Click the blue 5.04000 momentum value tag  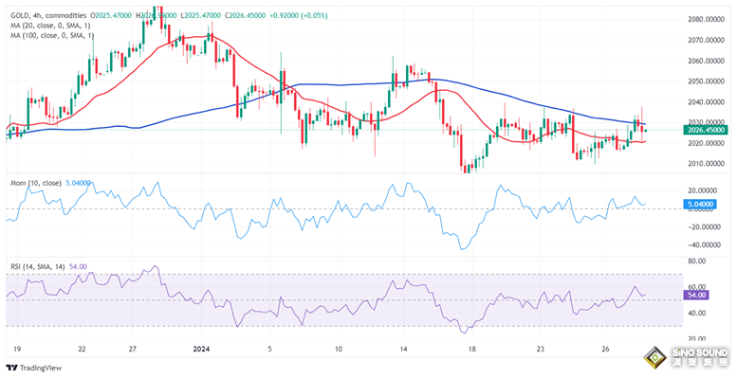click(698, 204)
